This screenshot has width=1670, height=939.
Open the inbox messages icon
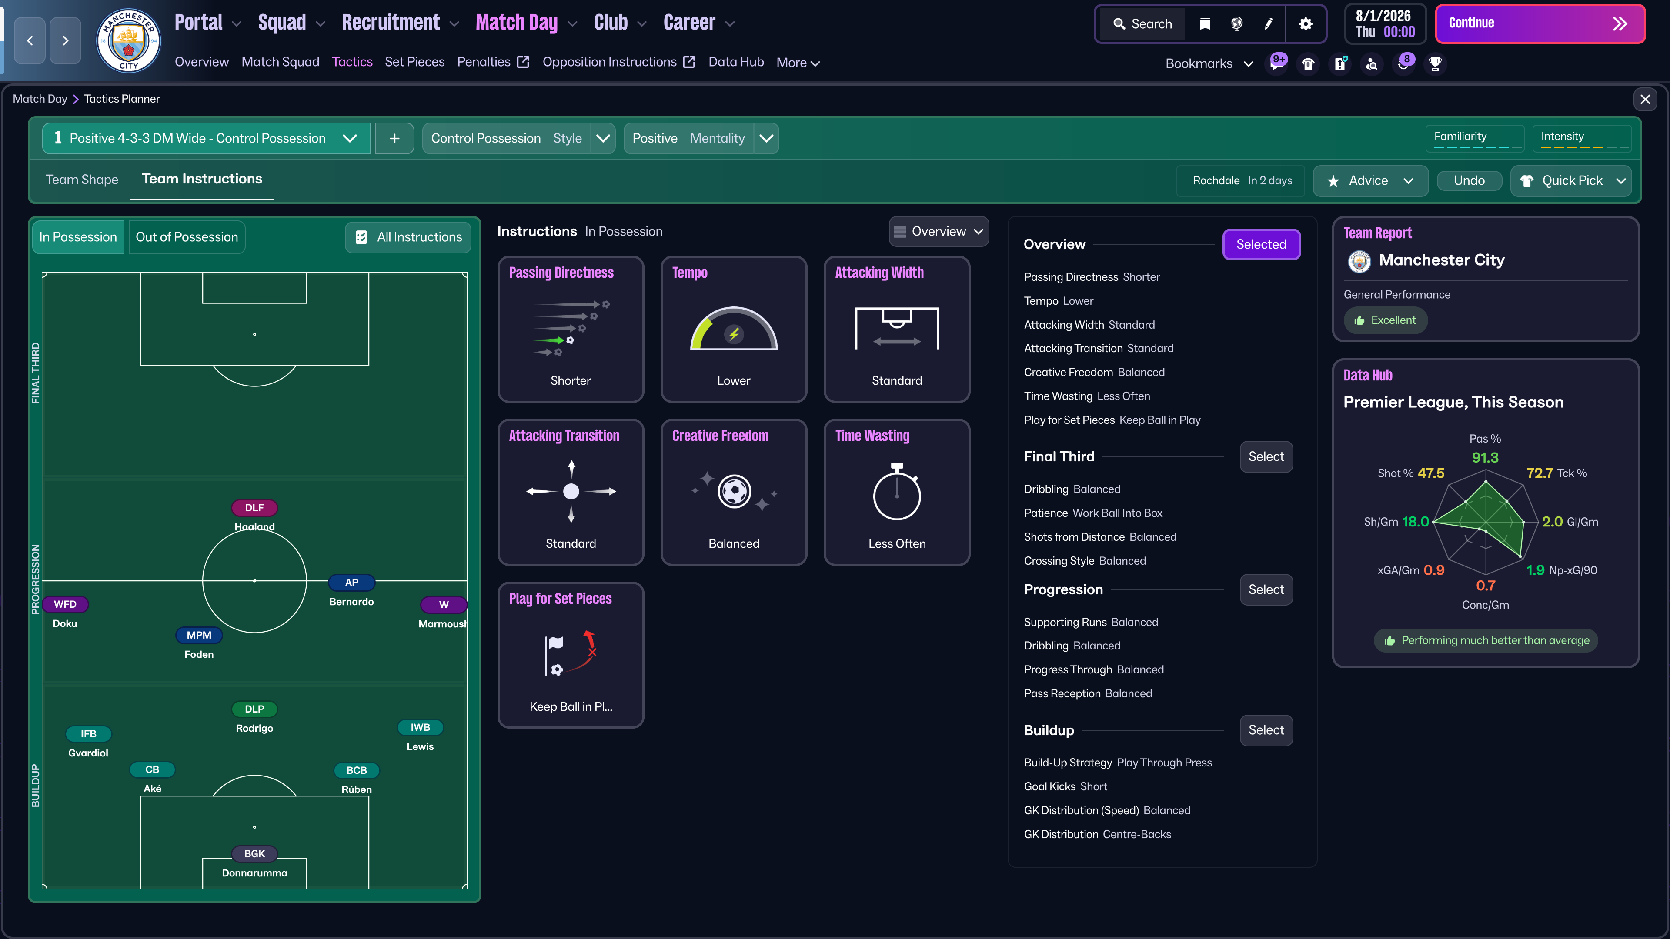[1277, 64]
